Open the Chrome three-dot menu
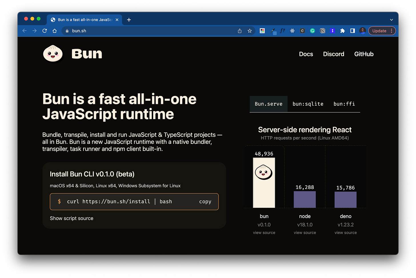This screenshot has width=416, height=278. click(x=391, y=31)
